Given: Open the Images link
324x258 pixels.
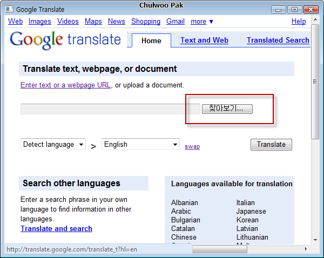Looking at the screenshot, I should click(39, 21).
